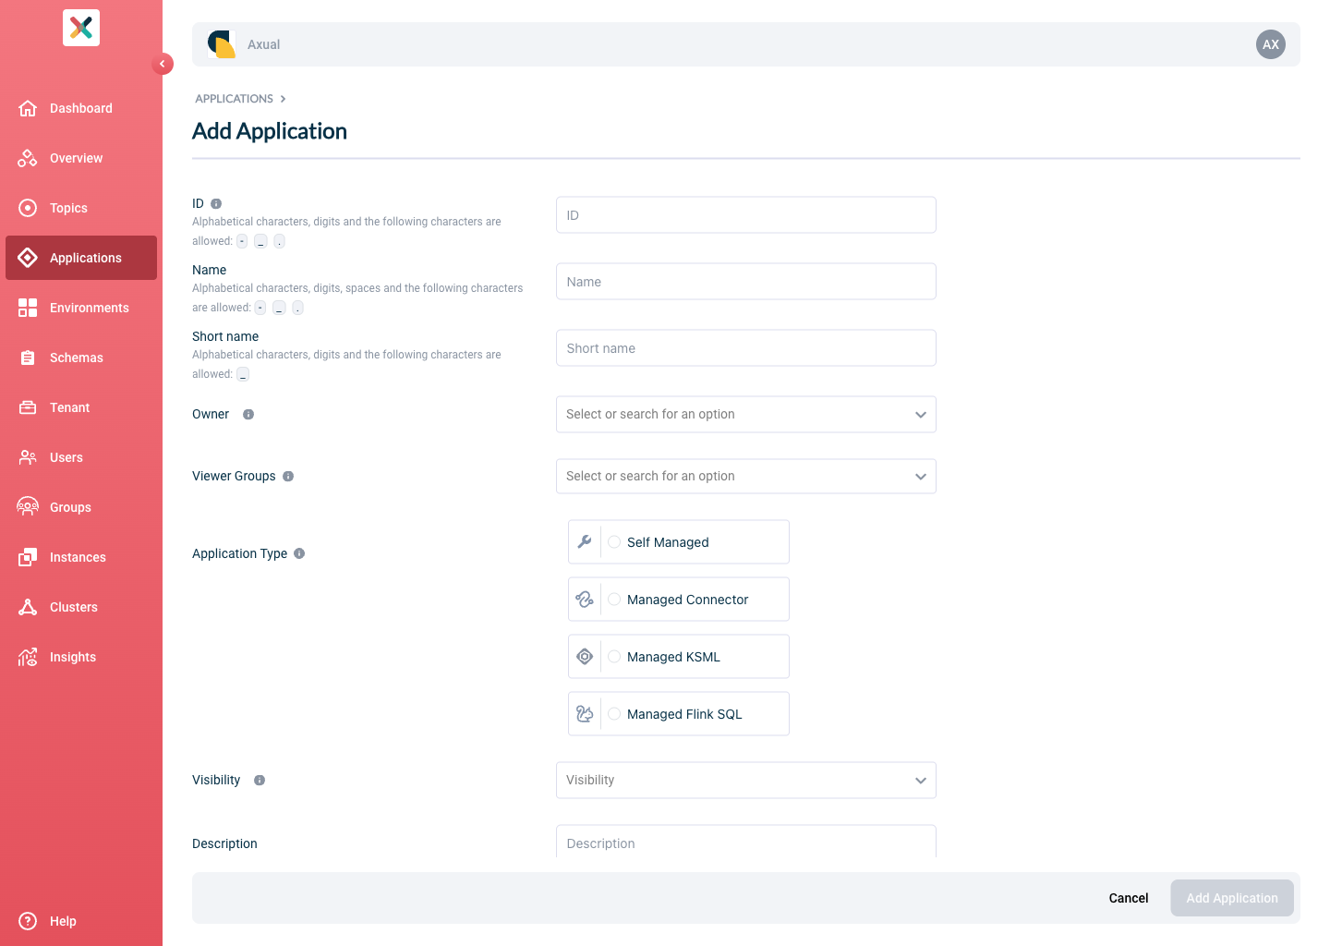Open the Visibility dropdown

(746, 781)
